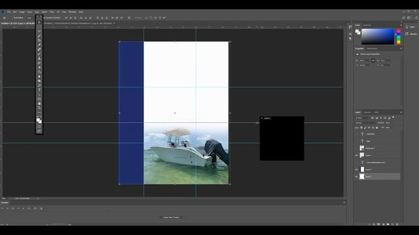Select the Crop tool
Viewport: 419px width, 235px height.
click(39, 40)
